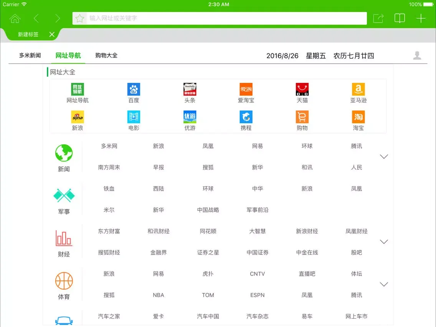Tap the user profile avatar icon

coord(417,56)
